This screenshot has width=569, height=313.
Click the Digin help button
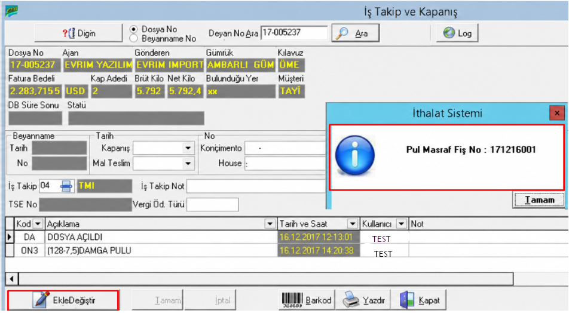[x=78, y=33]
